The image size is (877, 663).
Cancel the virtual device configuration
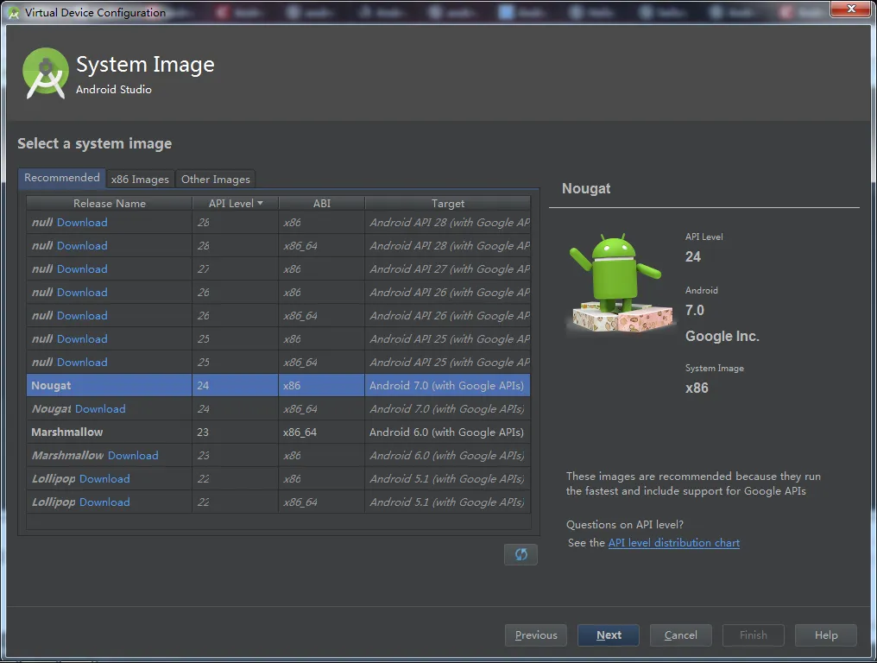point(681,635)
